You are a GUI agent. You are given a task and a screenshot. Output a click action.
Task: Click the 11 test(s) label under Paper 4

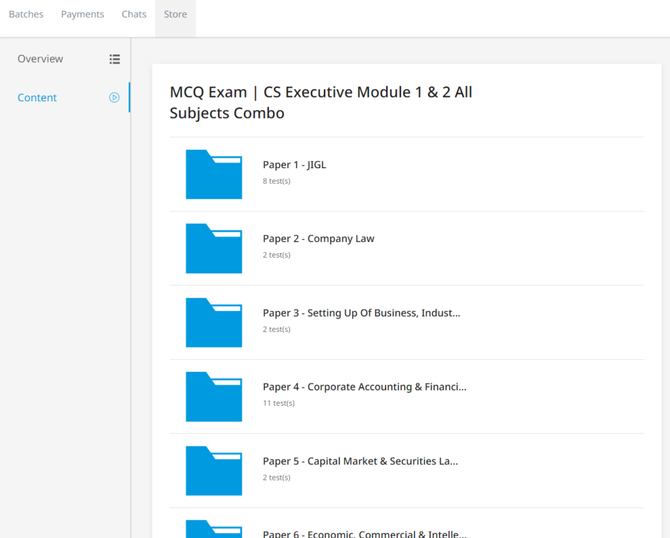[279, 403]
